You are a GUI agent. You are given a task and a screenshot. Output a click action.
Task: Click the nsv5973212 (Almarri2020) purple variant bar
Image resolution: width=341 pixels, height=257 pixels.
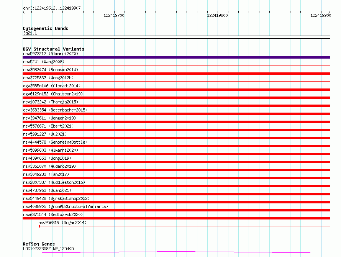(176, 57)
